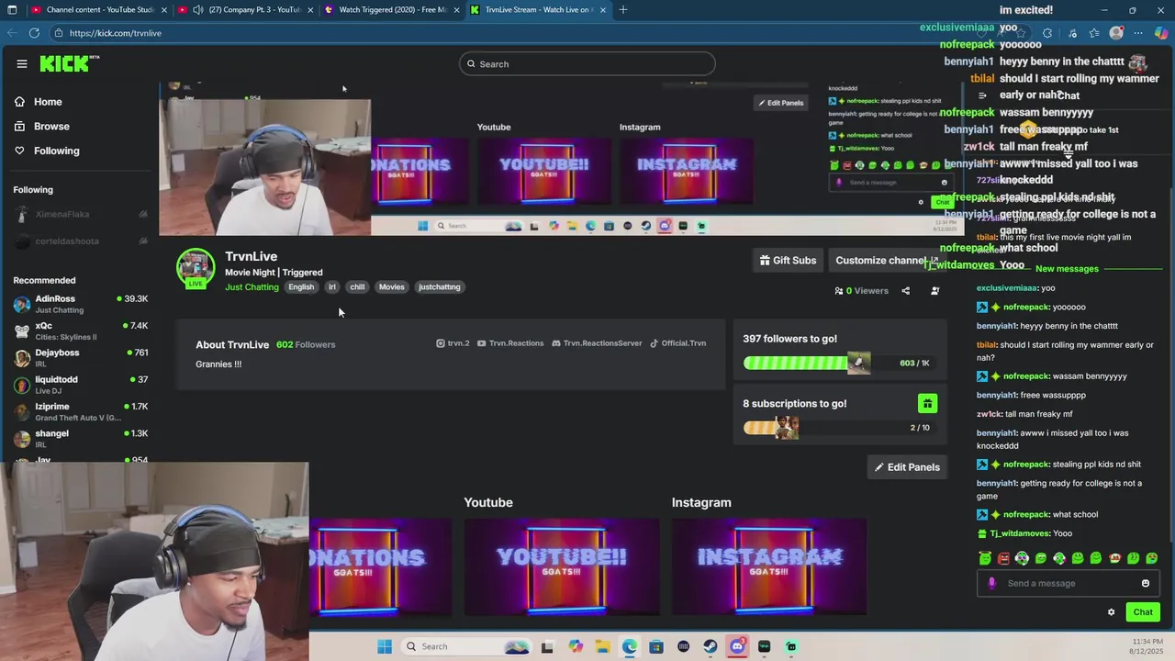
Task: Open a new browser tab
Action: [623, 10]
